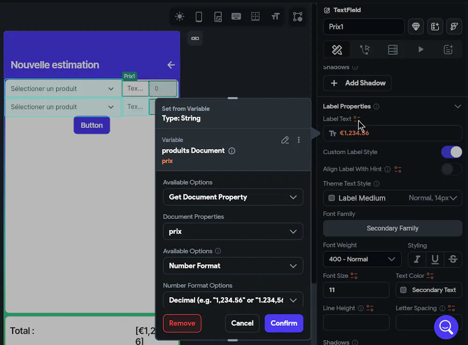Click info icon next to Theme Text Style
This screenshot has height=345, width=468.
pos(376,184)
